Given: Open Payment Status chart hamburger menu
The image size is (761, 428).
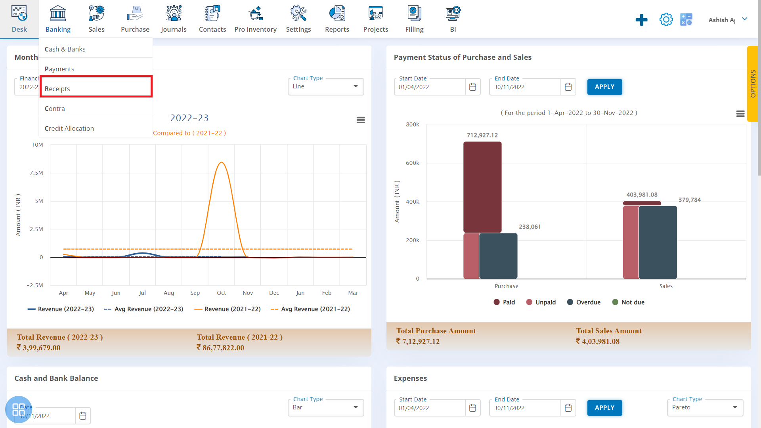Looking at the screenshot, I should tap(740, 114).
